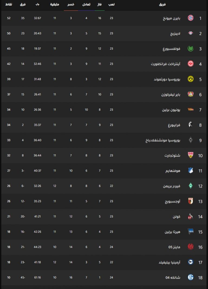Sort table by نقاط points column
This screenshot has height=289, width=208.
point(9,4)
